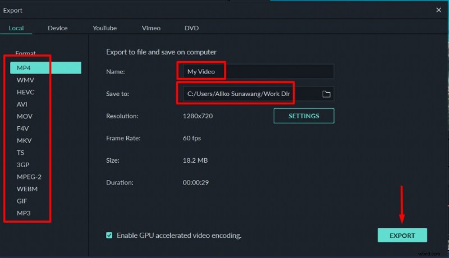Open the folder browse icon in Save to
449x258 pixels.
[326, 94]
